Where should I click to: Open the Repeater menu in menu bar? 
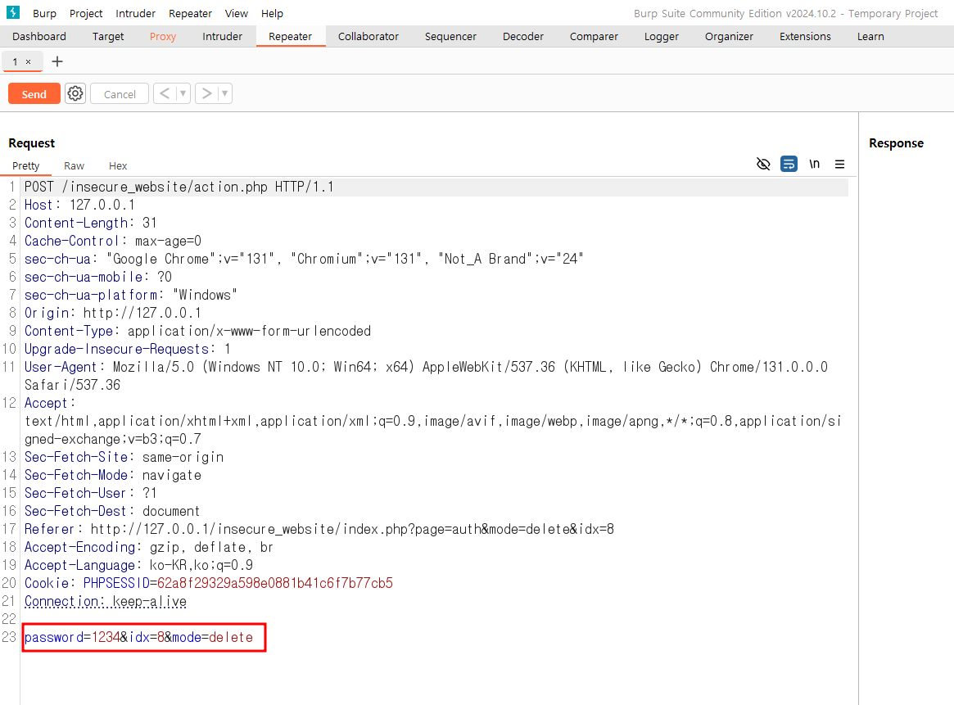tap(191, 13)
